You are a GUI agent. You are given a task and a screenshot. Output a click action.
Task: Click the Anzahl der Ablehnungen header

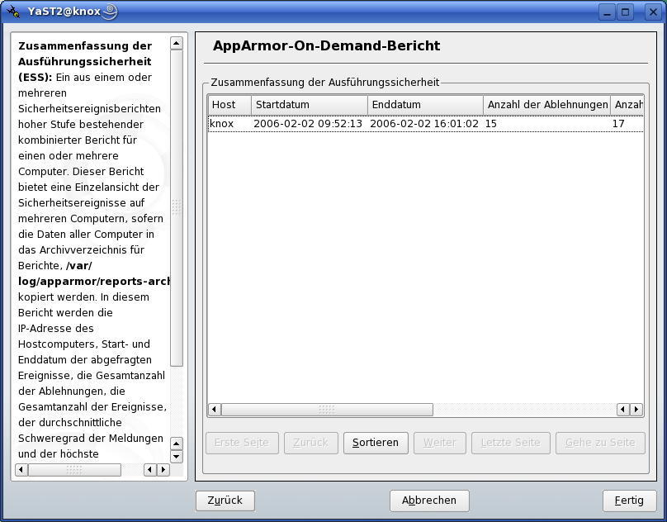point(545,105)
